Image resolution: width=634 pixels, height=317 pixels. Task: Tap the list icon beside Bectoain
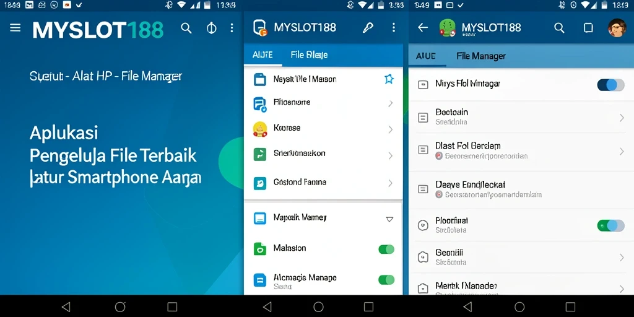(x=423, y=118)
